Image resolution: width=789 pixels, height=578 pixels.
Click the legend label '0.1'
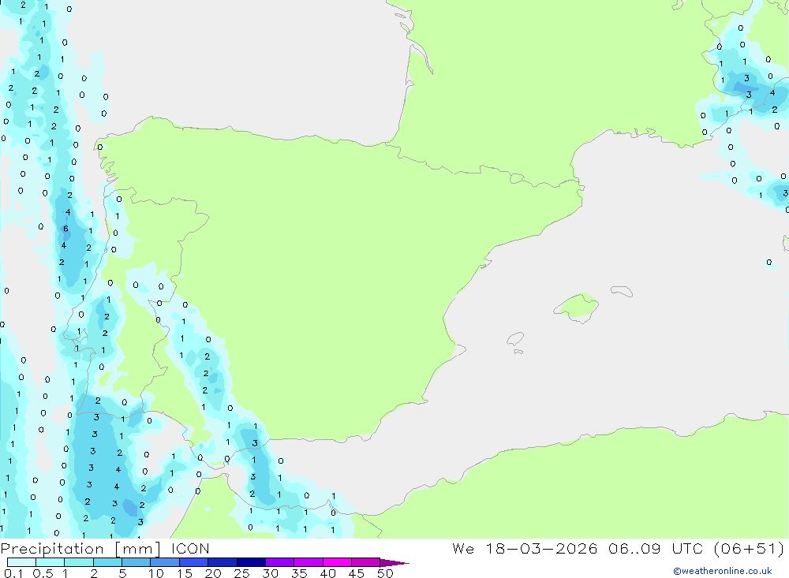point(13,573)
